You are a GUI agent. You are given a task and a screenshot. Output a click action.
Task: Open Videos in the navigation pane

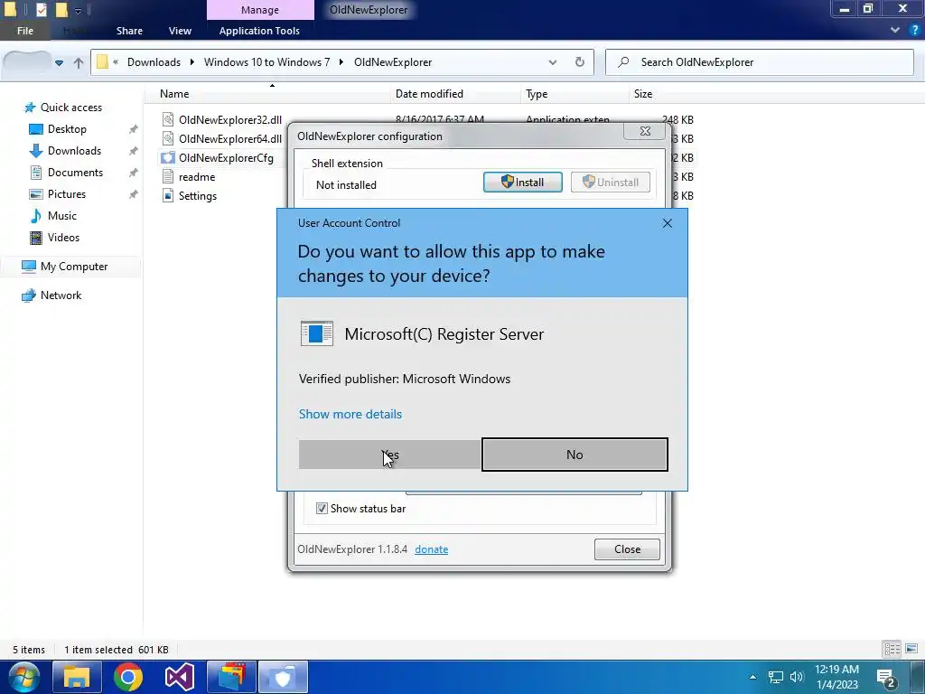pyautogui.click(x=63, y=238)
